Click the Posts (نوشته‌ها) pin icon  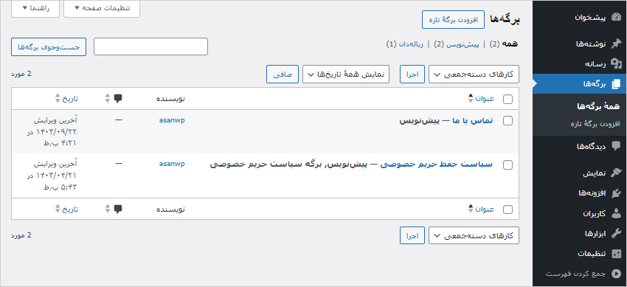[x=616, y=44]
